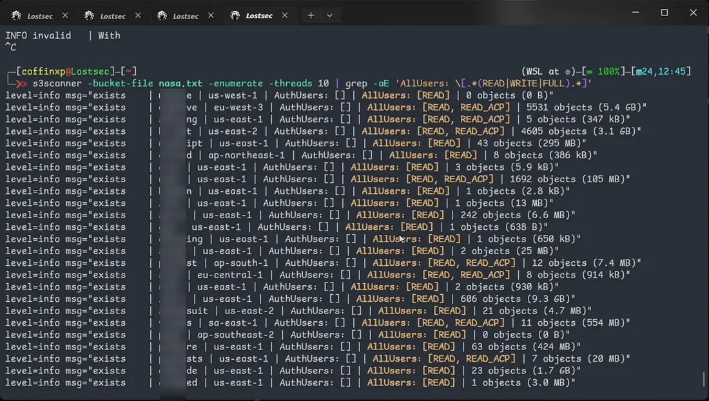The width and height of the screenshot is (709, 401).
Task: Click '1692 objects (105 MB)' text
Action: pos(567,180)
